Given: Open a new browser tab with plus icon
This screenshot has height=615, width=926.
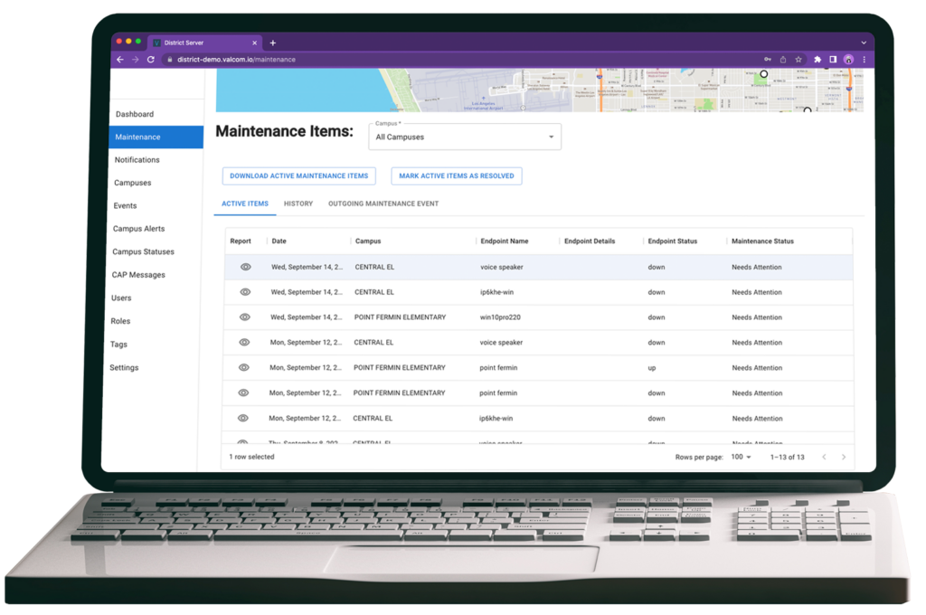Looking at the screenshot, I should (x=273, y=43).
